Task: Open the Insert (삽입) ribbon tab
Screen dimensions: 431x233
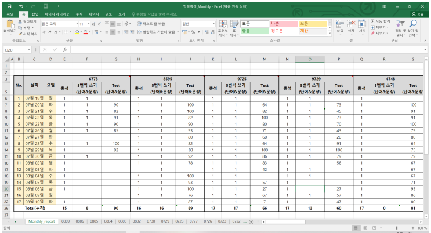Action: click(x=35, y=14)
